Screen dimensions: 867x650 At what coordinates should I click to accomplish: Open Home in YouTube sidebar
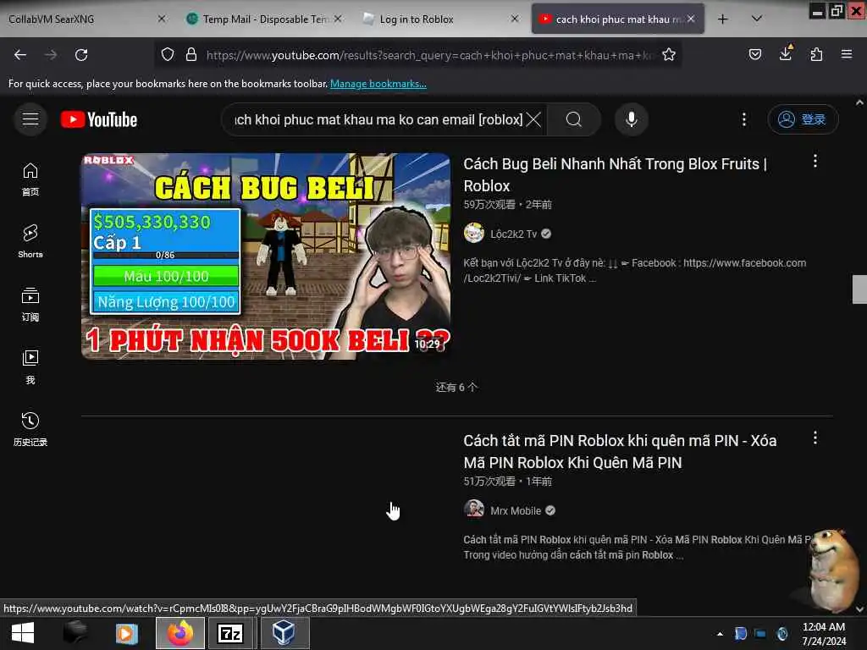[x=30, y=179]
